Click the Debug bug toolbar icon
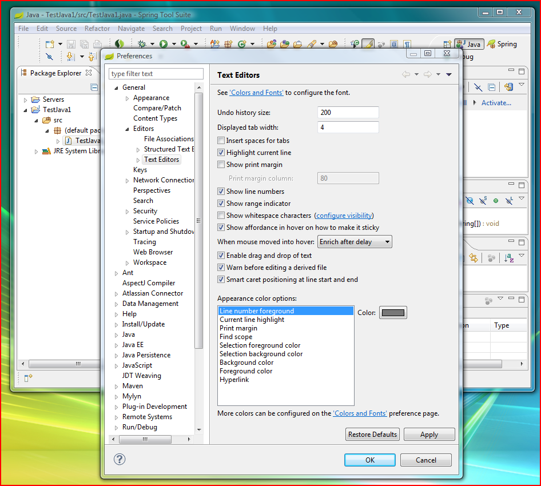The height and width of the screenshot is (486, 541). coord(141,44)
